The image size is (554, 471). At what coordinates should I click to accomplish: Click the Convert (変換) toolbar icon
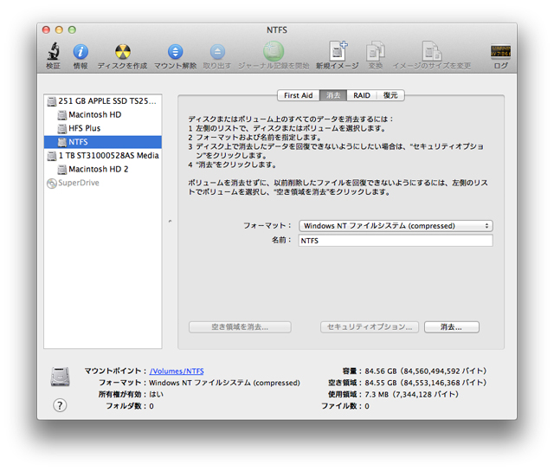(x=375, y=52)
